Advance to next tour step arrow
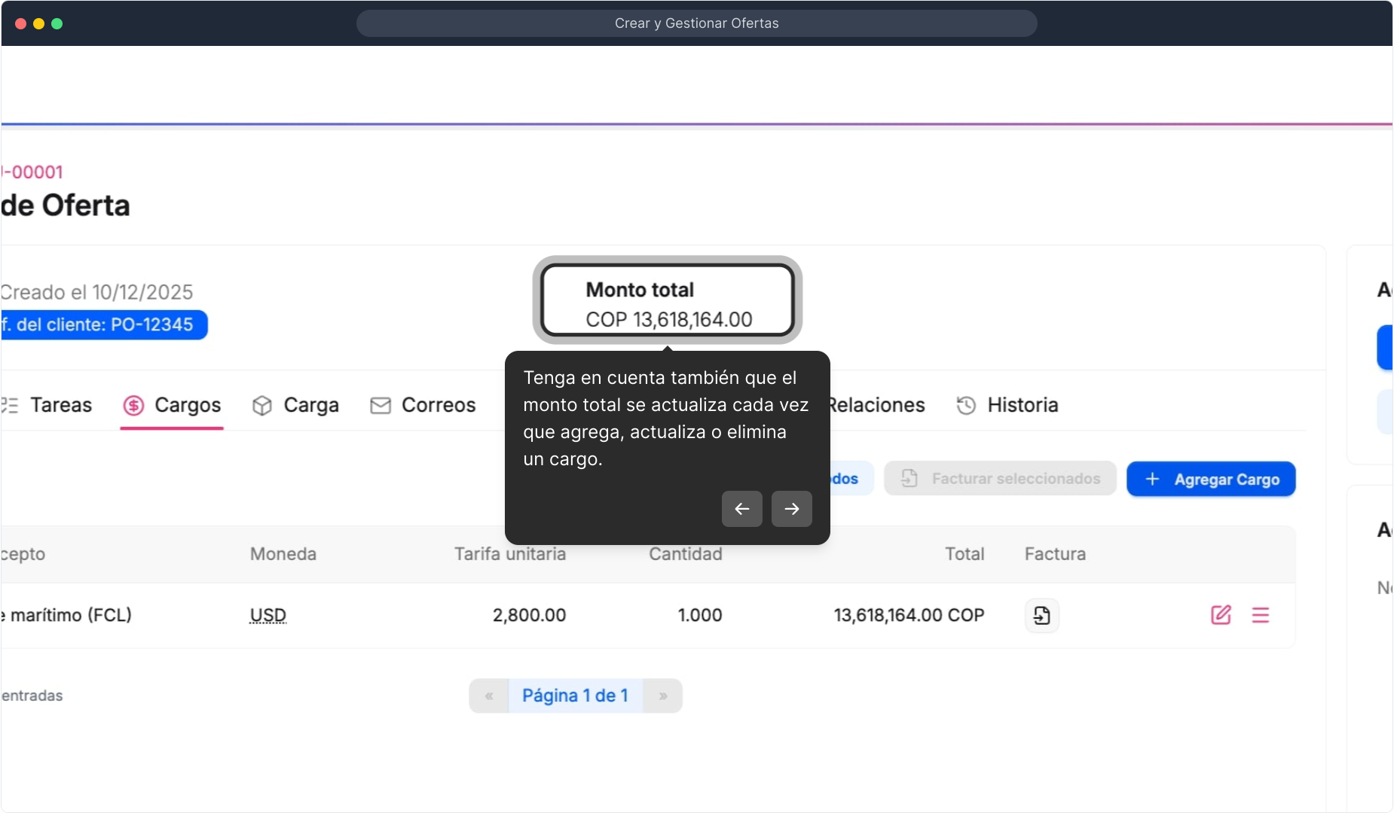1394x813 pixels. coord(791,509)
